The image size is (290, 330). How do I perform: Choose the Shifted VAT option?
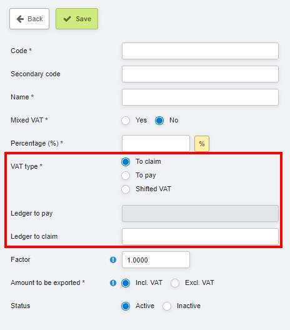126,189
